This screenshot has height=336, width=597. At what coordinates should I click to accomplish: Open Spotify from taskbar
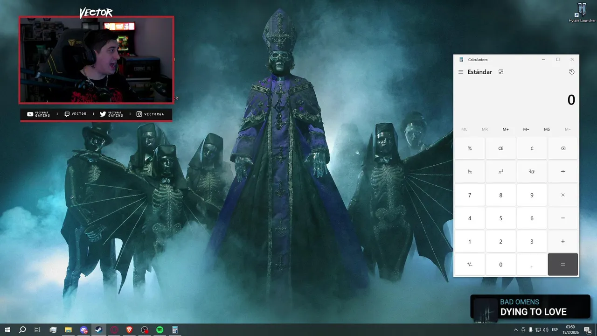pyautogui.click(x=160, y=330)
